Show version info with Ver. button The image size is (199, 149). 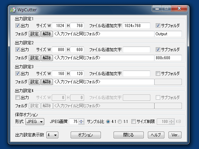(175, 135)
